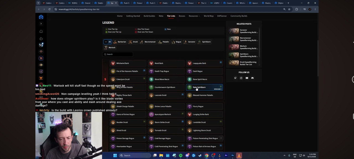Click the Maxroll logo in the sidebar
The width and height of the screenshot is (354, 159).
41,17
